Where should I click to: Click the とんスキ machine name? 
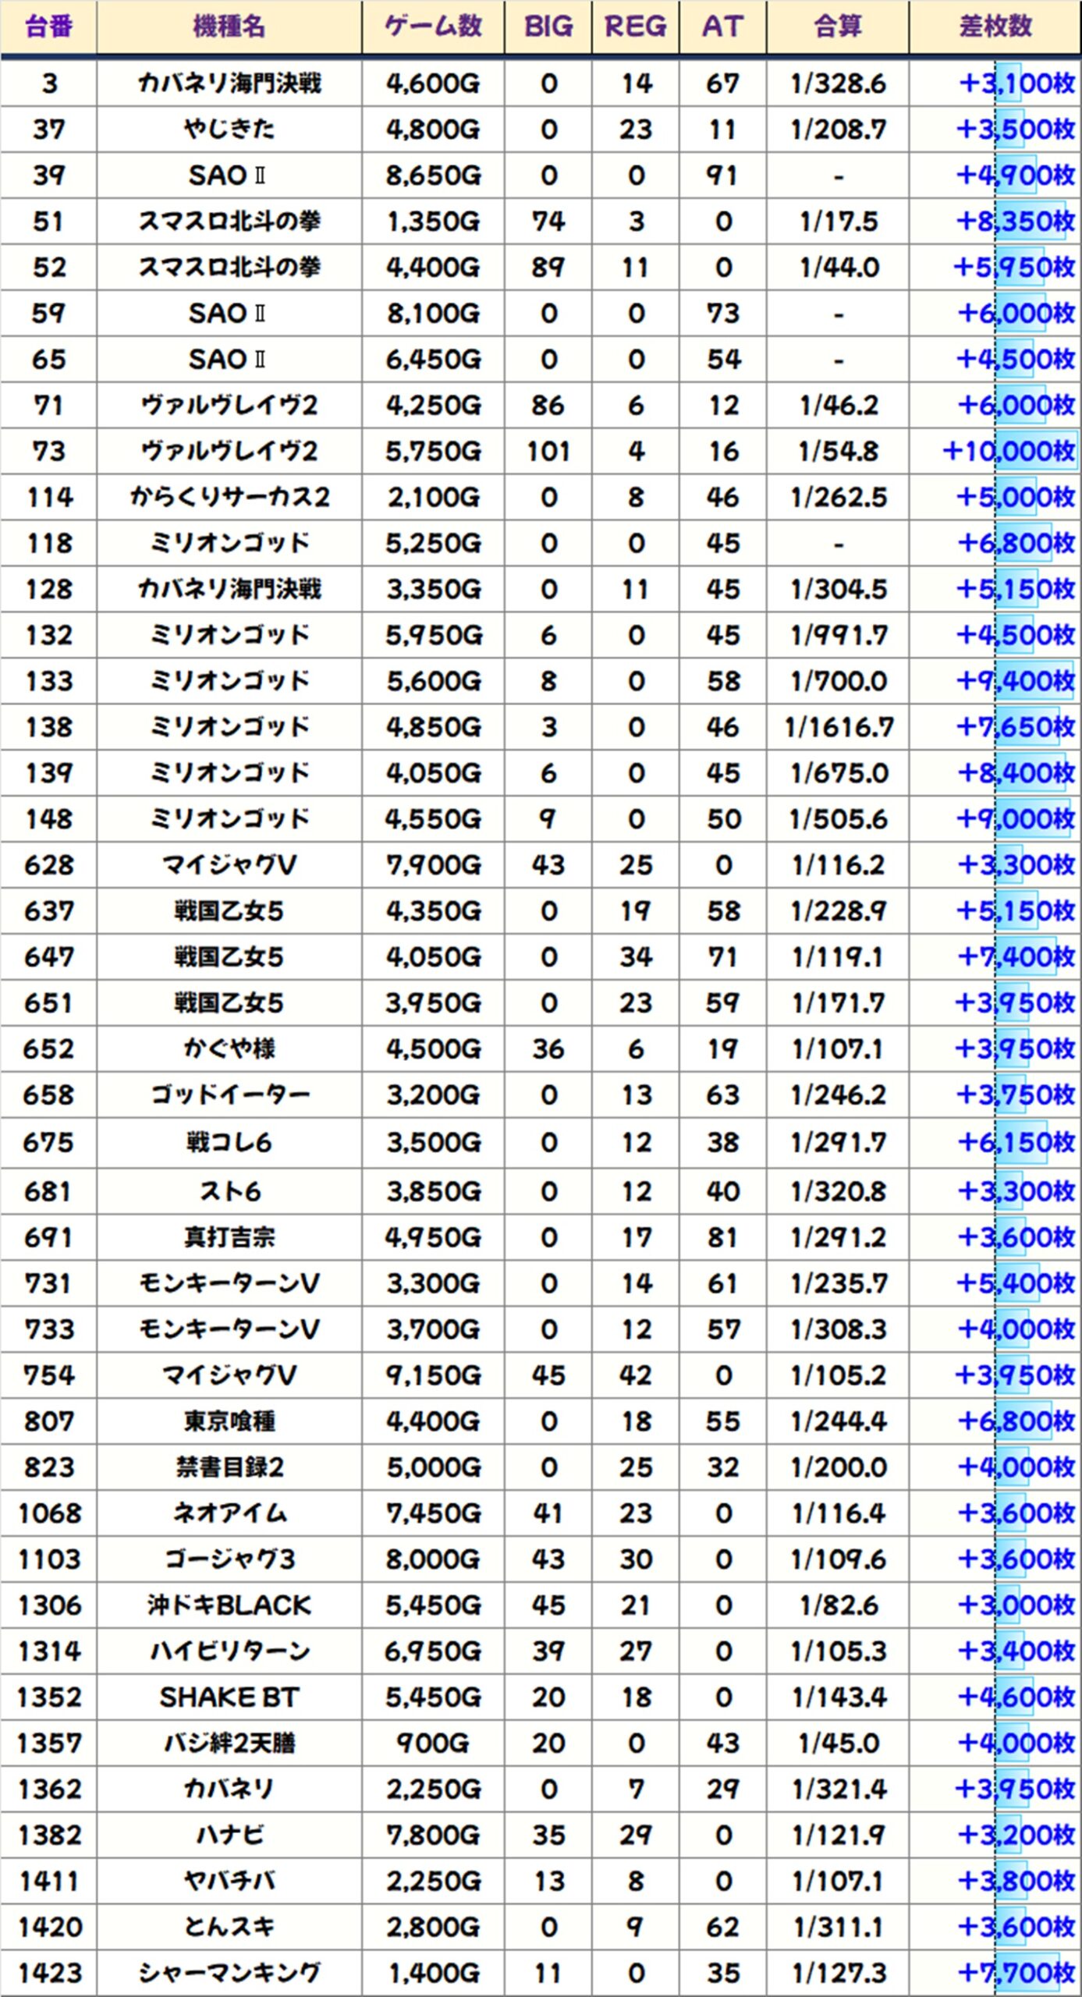pyautogui.click(x=229, y=1928)
